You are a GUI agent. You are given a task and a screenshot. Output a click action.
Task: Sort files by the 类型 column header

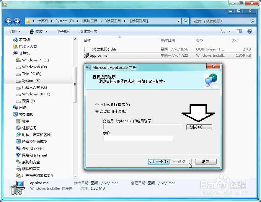[x=199, y=40]
